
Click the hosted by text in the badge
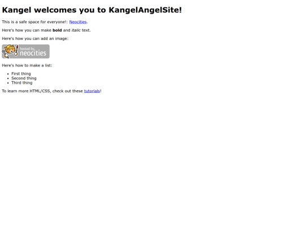(x=27, y=48)
